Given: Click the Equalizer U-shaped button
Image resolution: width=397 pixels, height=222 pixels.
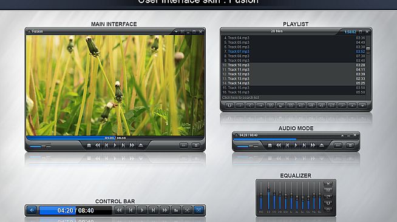Looking at the screenshot, I should click(x=328, y=203).
